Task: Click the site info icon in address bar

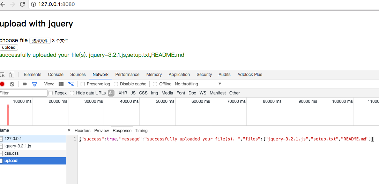Action: click(x=34, y=4)
